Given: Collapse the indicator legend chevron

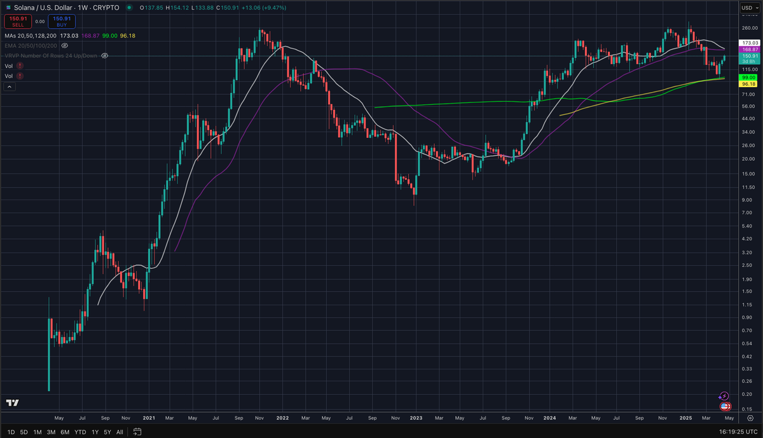Looking at the screenshot, I should 10,86.
